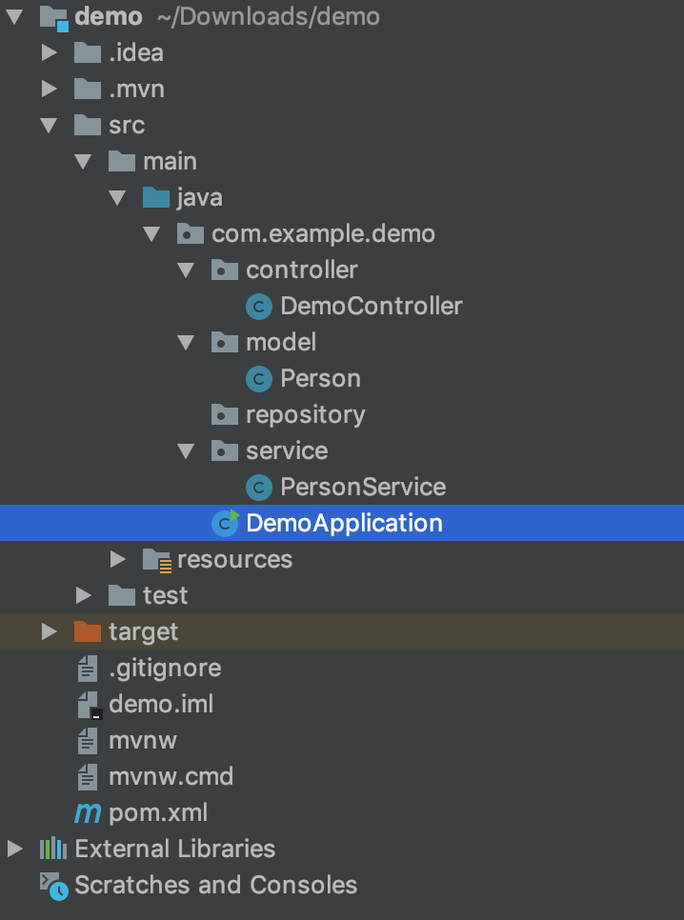Screen dimensions: 684x920
Task: Click the Scratches and Consoles icon
Action: click(x=53, y=886)
